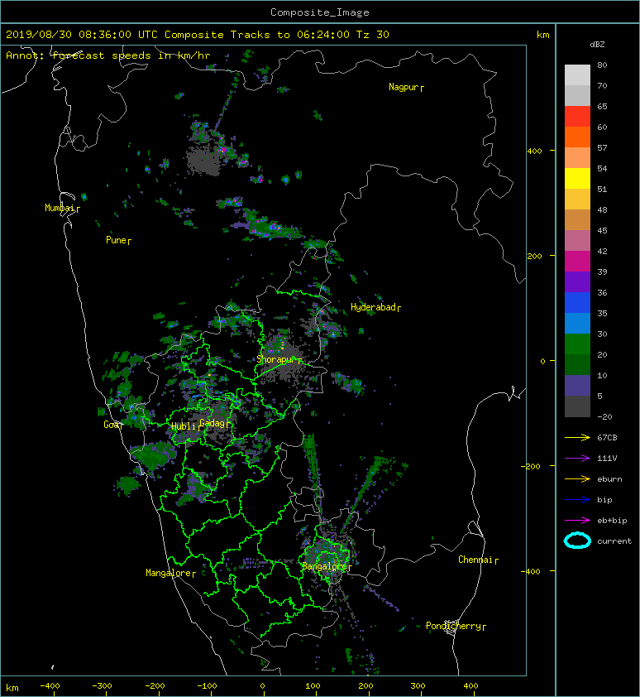Click the 67CB legend label
Image resolution: width=640 pixels, height=697 pixels.
607,438
